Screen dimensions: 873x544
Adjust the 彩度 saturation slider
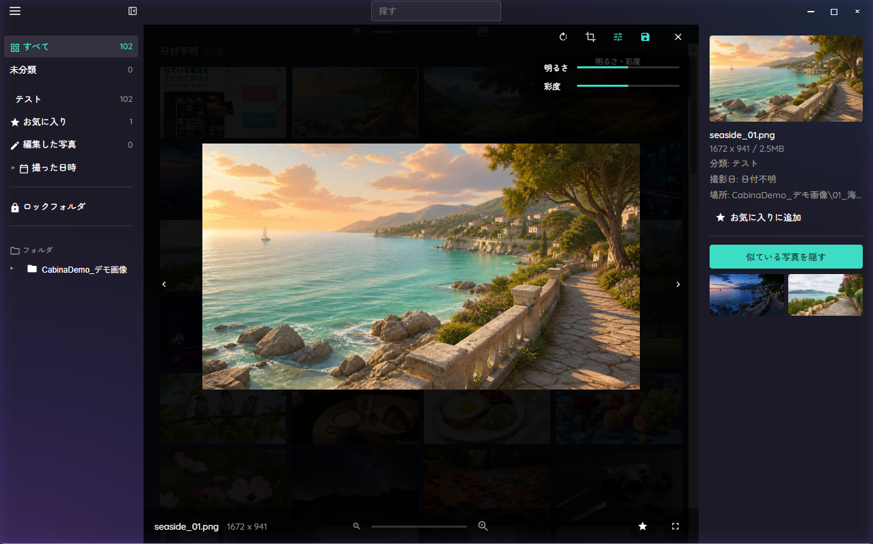pyautogui.click(x=628, y=86)
